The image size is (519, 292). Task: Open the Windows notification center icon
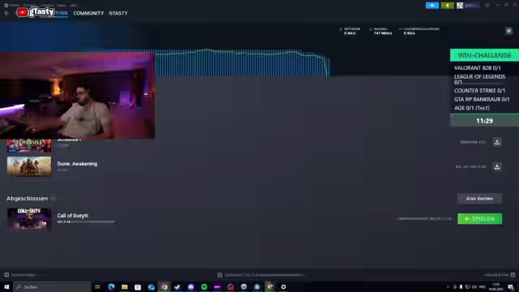(x=511, y=286)
